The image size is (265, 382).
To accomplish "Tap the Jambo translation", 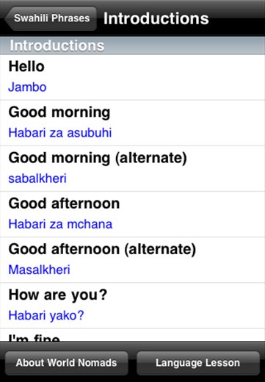I will click(27, 87).
